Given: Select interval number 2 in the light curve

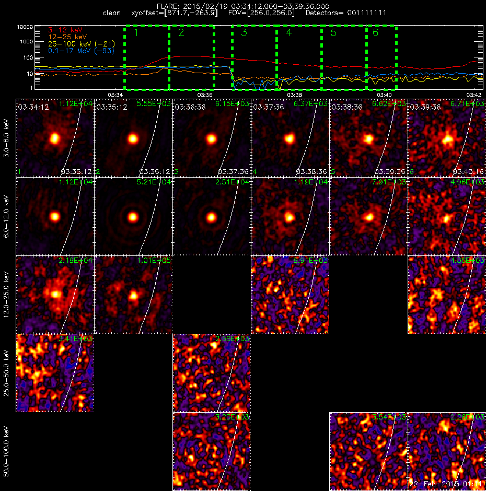Looking at the screenshot, I should 191,57.
